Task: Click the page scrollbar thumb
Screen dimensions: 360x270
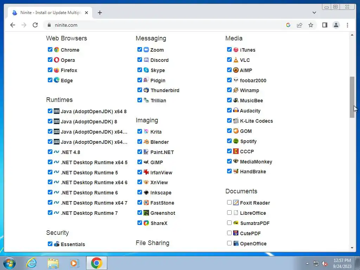Action: [x=352, y=97]
